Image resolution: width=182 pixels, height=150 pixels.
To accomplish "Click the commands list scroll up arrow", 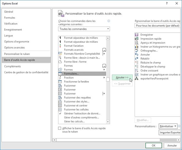I will [108, 38].
